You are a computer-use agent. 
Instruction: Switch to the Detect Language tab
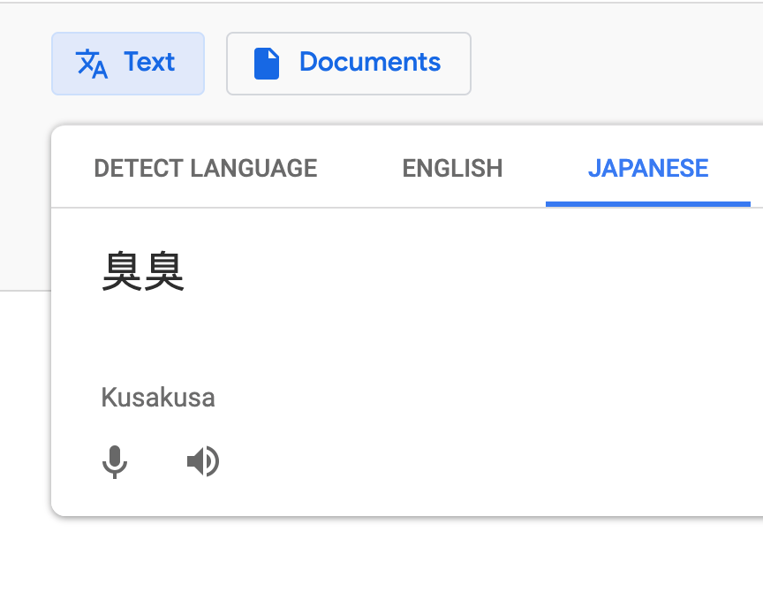[x=206, y=169]
